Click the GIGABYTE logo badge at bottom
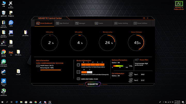This screenshot has height=104, width=186. (93, 84)
